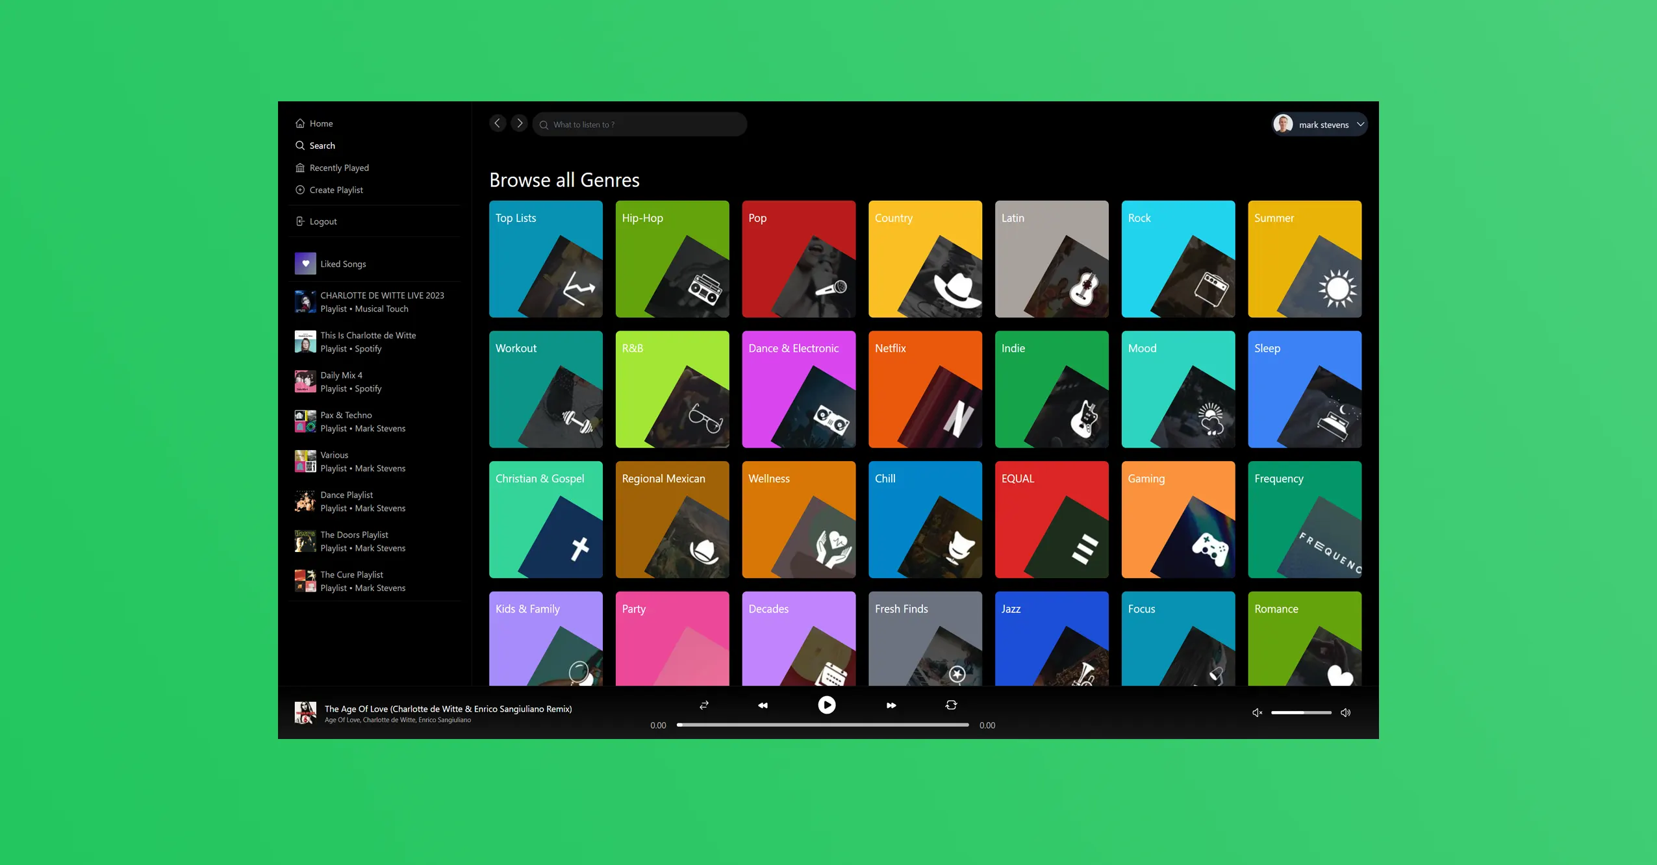Open Mood genre sun-cloud tile
Image resolution: width=1657 pixels, height=865 pixels.
[x=1178, y=390]
